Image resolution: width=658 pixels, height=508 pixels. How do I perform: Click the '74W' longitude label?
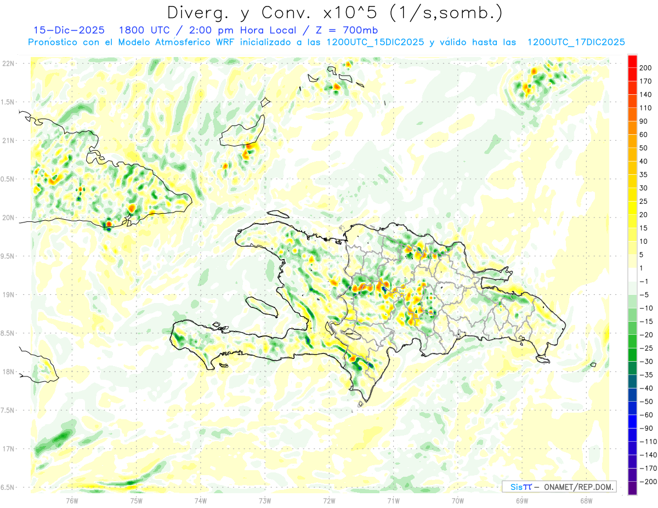[200, 500]
